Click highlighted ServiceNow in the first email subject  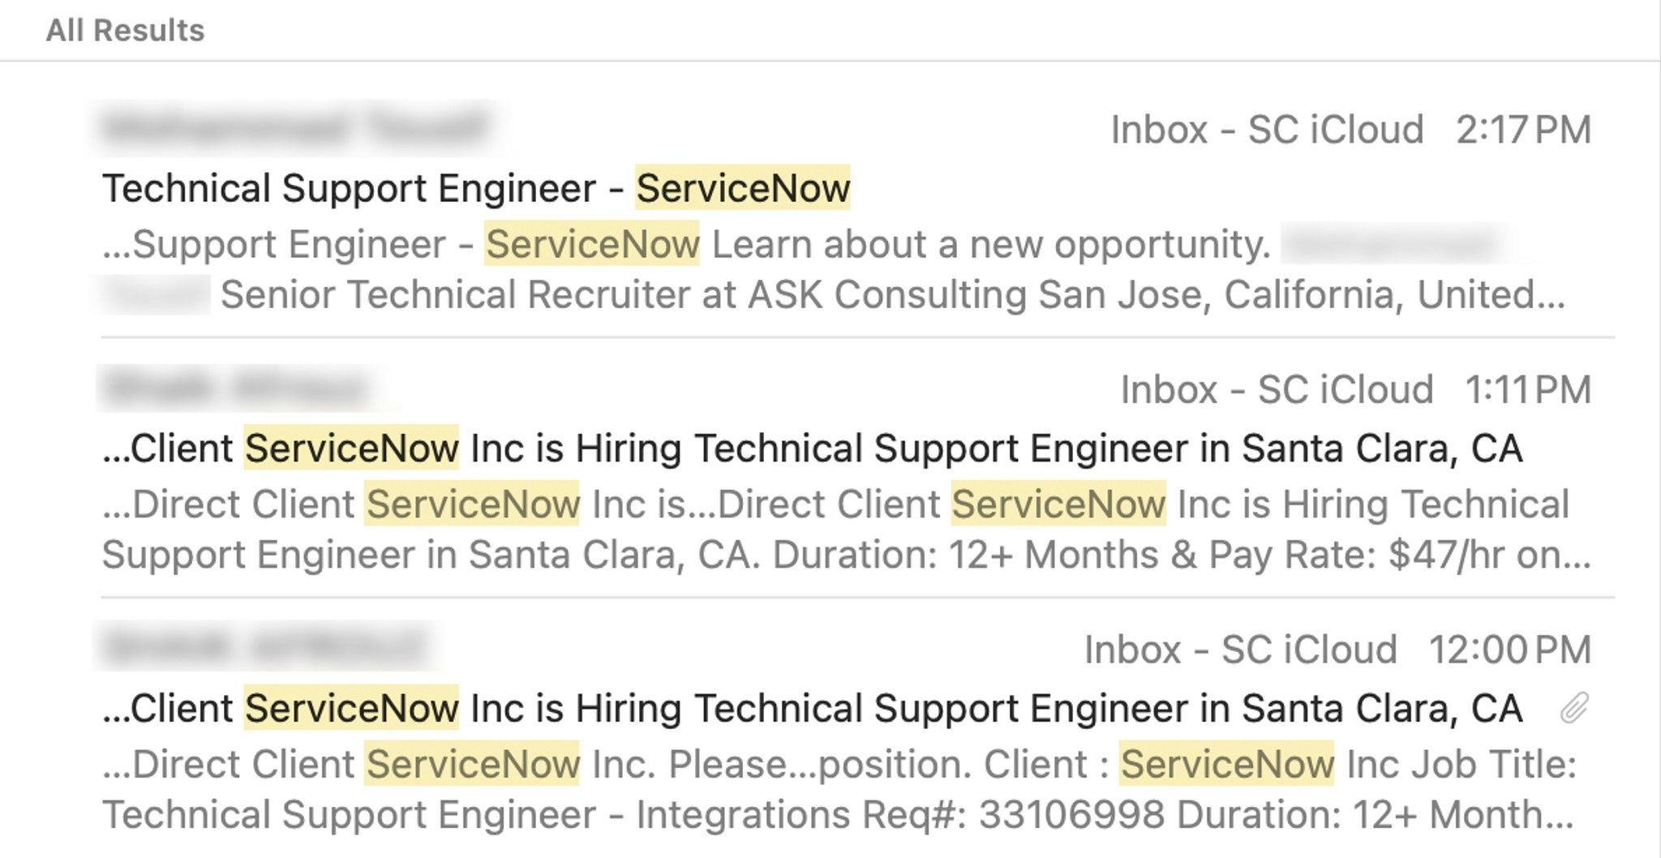click(x=742, y=188)
